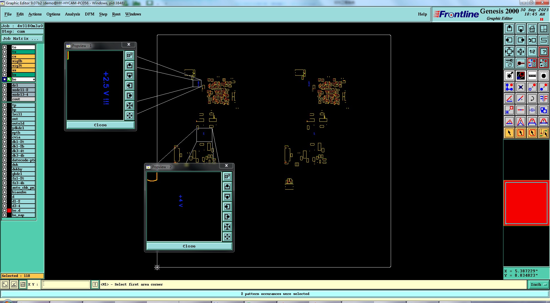Viewport: 550px width, 303px height.
Task: Toggle display checkbox for layer cs
Action: tap(5, 56)
